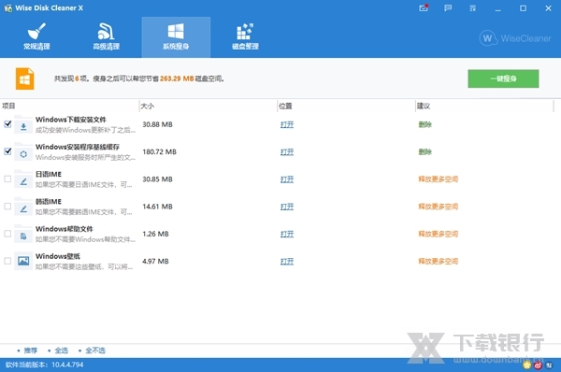Open location link for 韩语IME
561x372 pixels.
[x=287, y=207]
